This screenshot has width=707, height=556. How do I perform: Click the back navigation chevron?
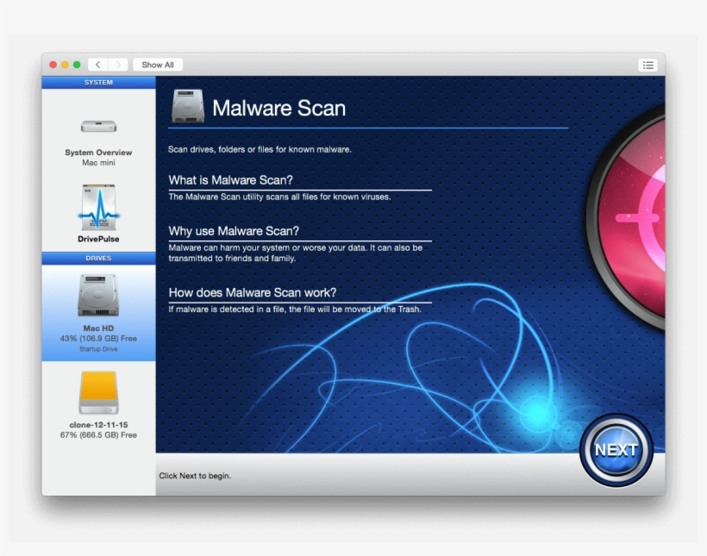coord(97,64)
